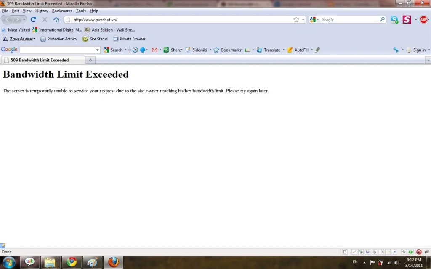This screenshot has height=269, width=431.
Task: Click the highlighter icon in Google Toolbar
Action: 317,50
